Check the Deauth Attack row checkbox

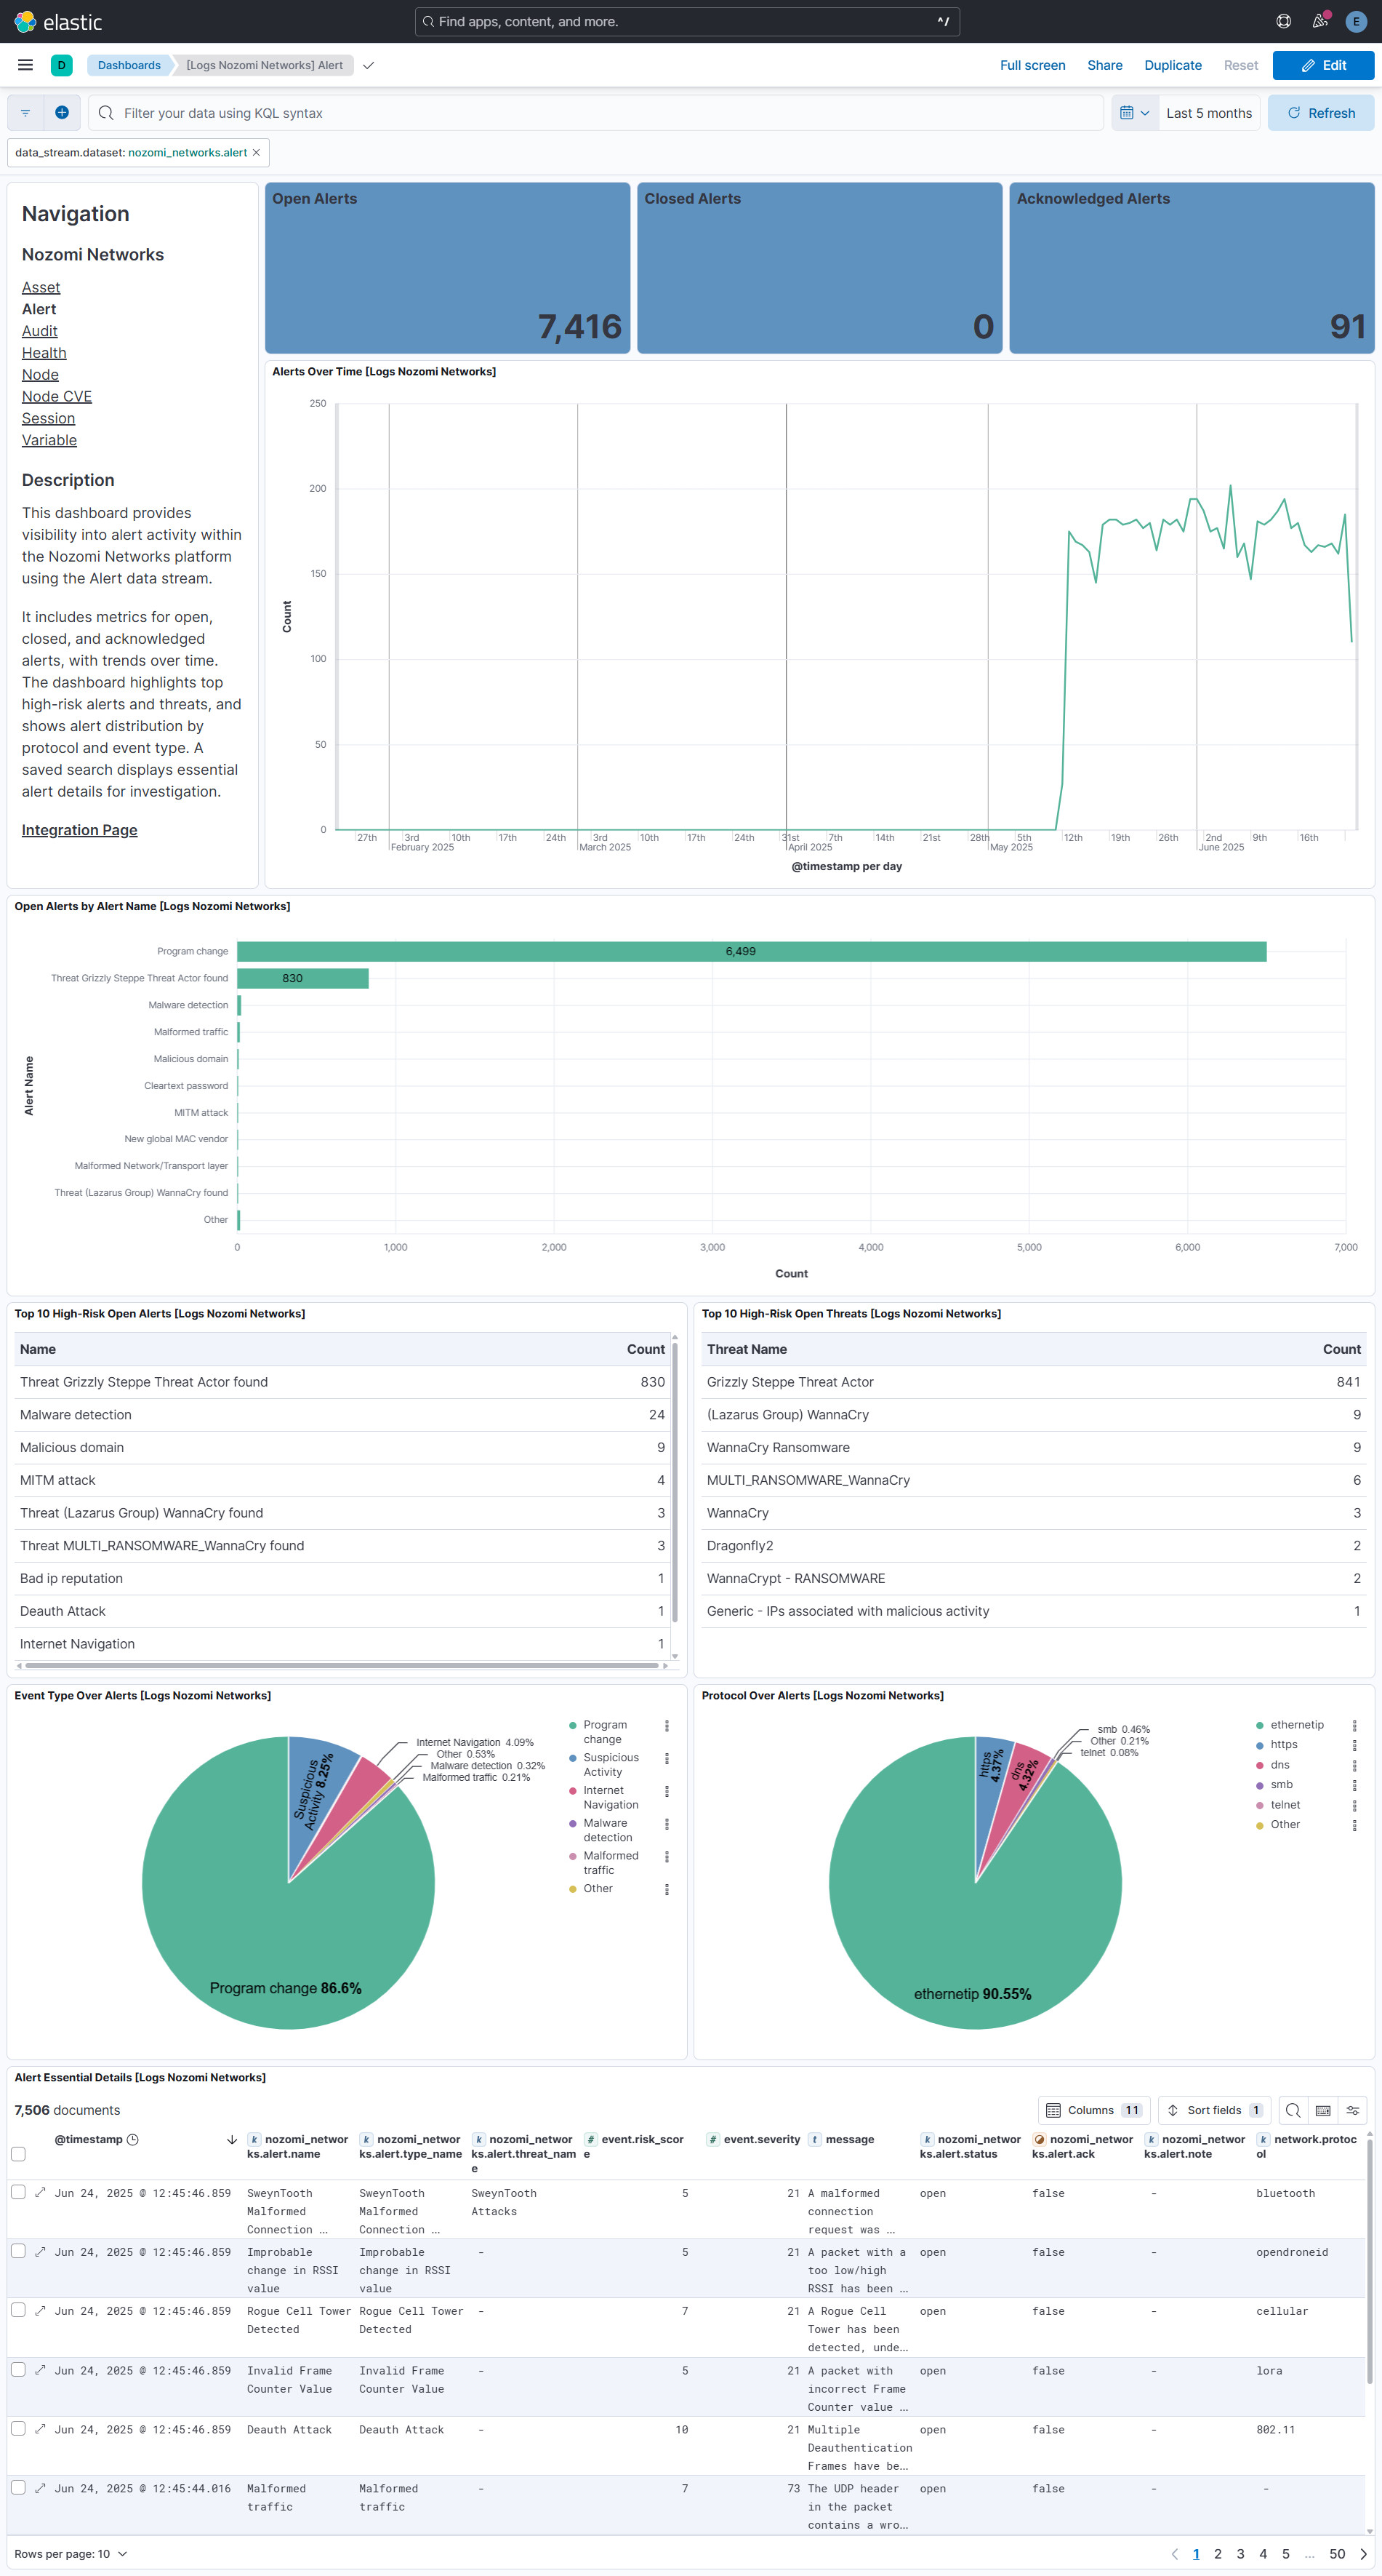point(18,2428)
